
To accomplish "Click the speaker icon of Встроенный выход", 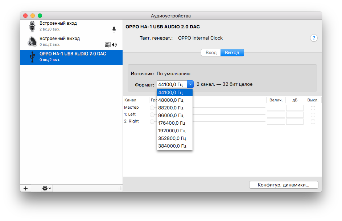I will (x=32, y=41).
